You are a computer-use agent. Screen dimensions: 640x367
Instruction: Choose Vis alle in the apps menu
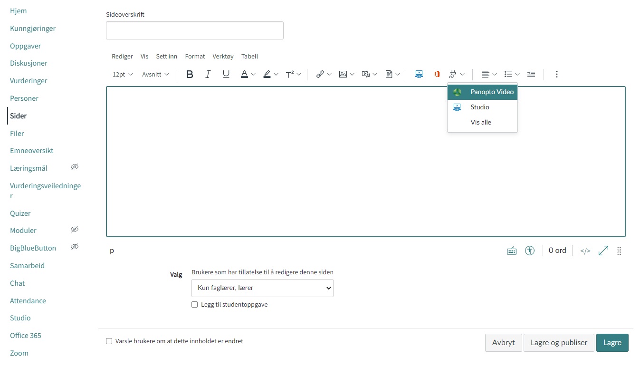pyautogui.click(x=482, y=122)
